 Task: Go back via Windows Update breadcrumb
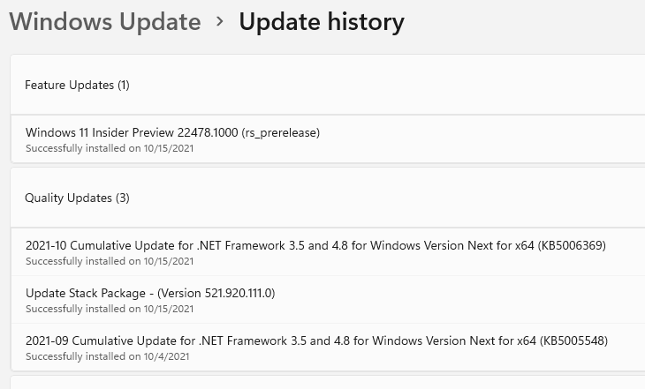coord(105,21)
